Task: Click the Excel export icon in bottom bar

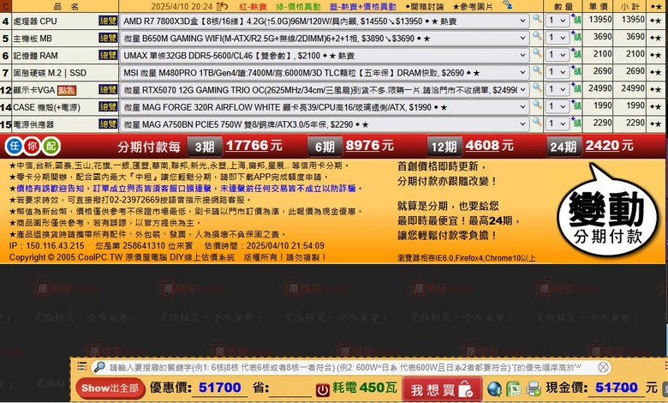Action: (x=513, y=388)
